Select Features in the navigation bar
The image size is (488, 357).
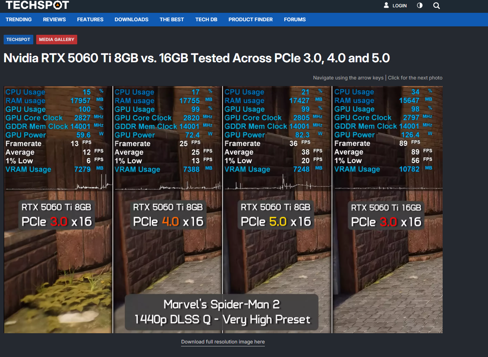point(90,19)
